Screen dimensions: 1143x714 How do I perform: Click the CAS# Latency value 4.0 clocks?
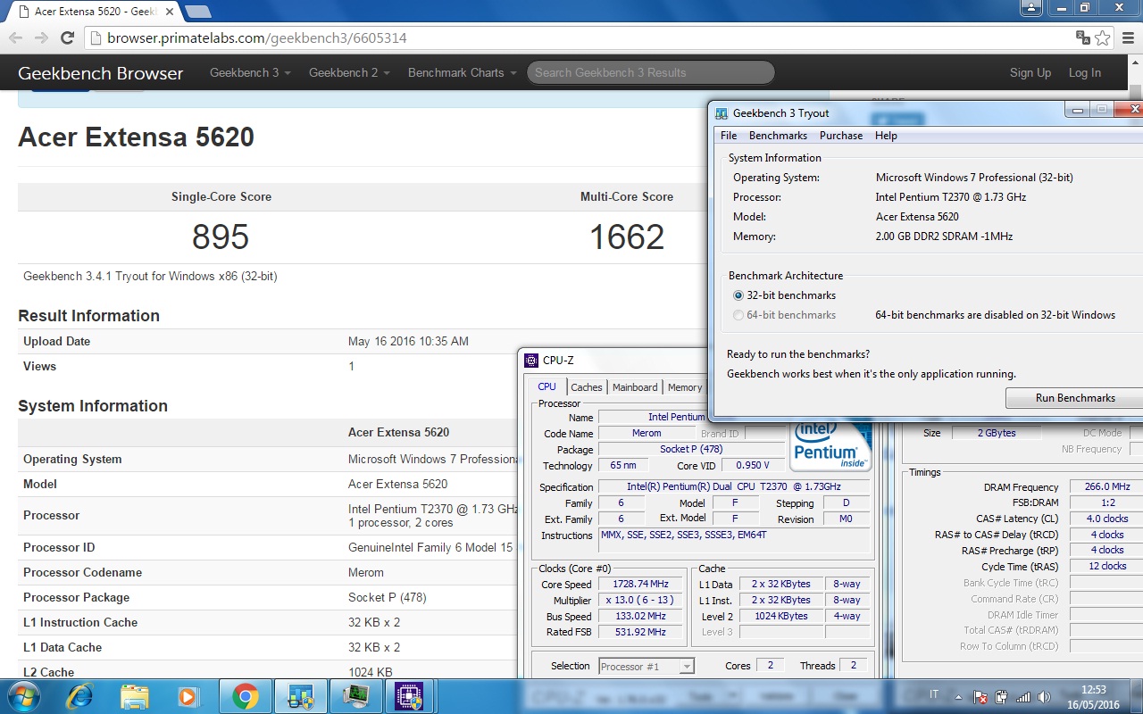click(1106, 519)
